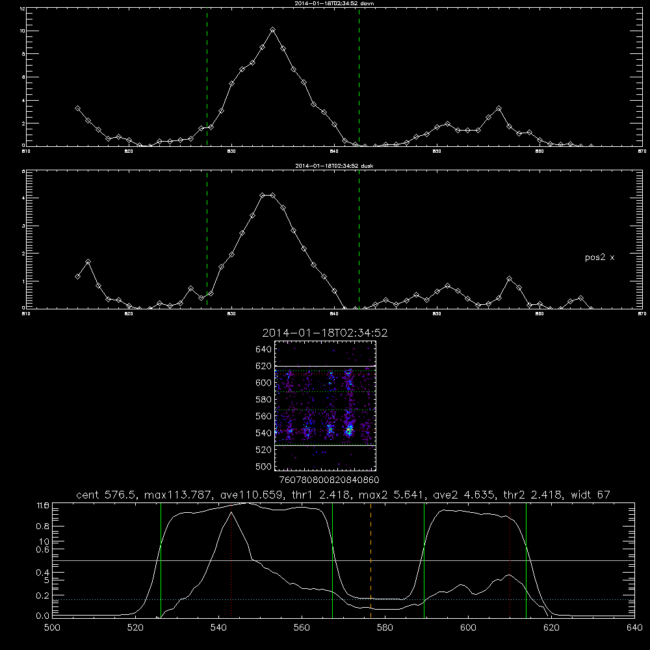Click y-axis label 10 on dawn plot

(22, 31)
